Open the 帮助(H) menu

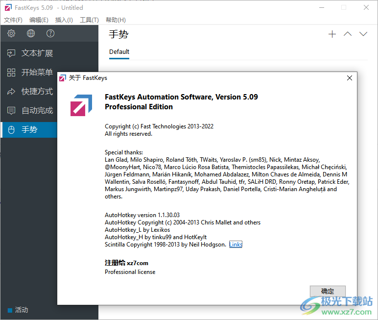click(x=116, y=20)
